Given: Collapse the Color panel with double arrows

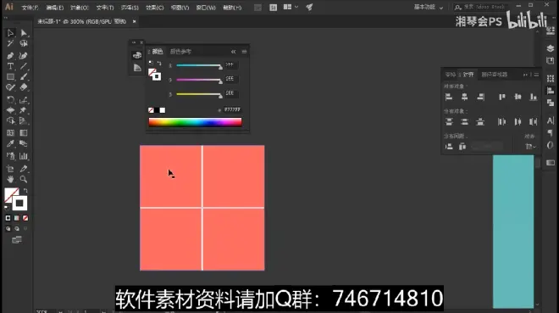Looking at the screenshot, I should (x=233, y=52).
